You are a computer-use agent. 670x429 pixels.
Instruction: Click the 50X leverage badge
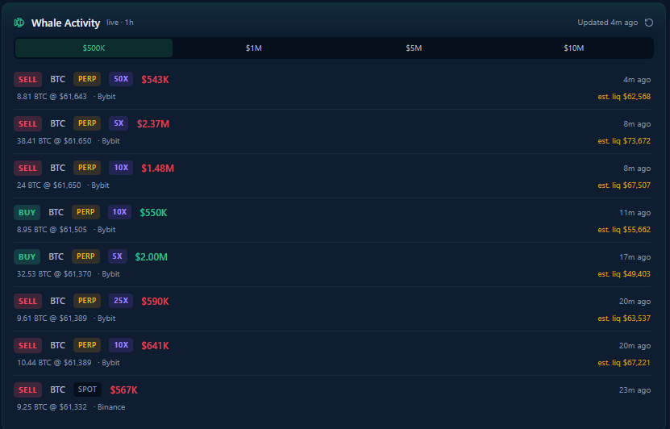pos(121,79)
